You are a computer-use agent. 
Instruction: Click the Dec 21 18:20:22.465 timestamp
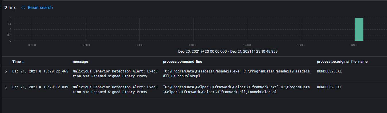point(40,71)
